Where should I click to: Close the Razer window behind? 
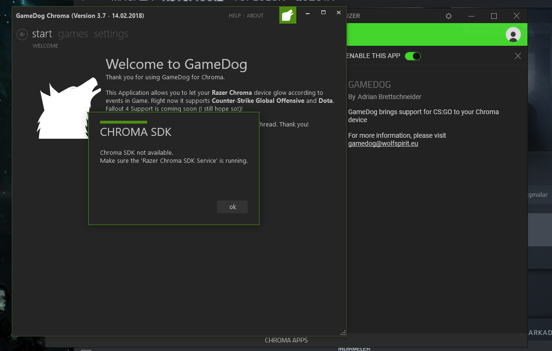click(x=517, y=16)
